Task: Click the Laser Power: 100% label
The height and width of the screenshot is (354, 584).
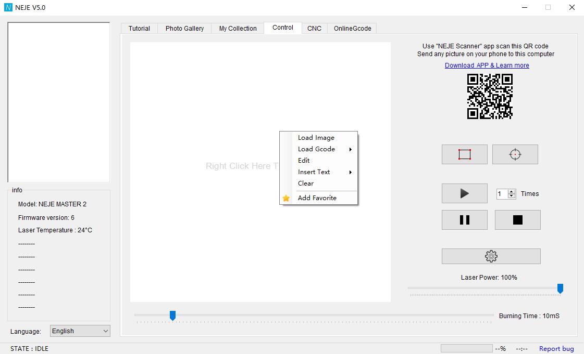Action: [489, 278]
